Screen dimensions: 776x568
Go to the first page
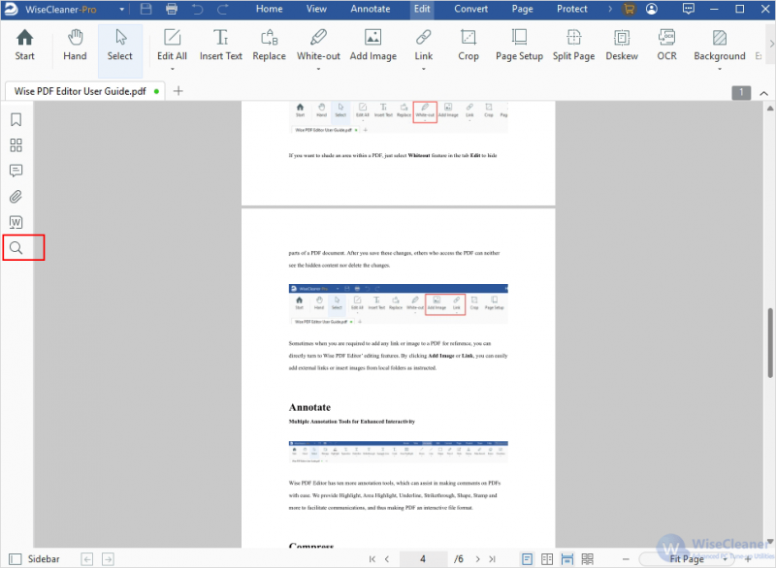tap(372, 559)
